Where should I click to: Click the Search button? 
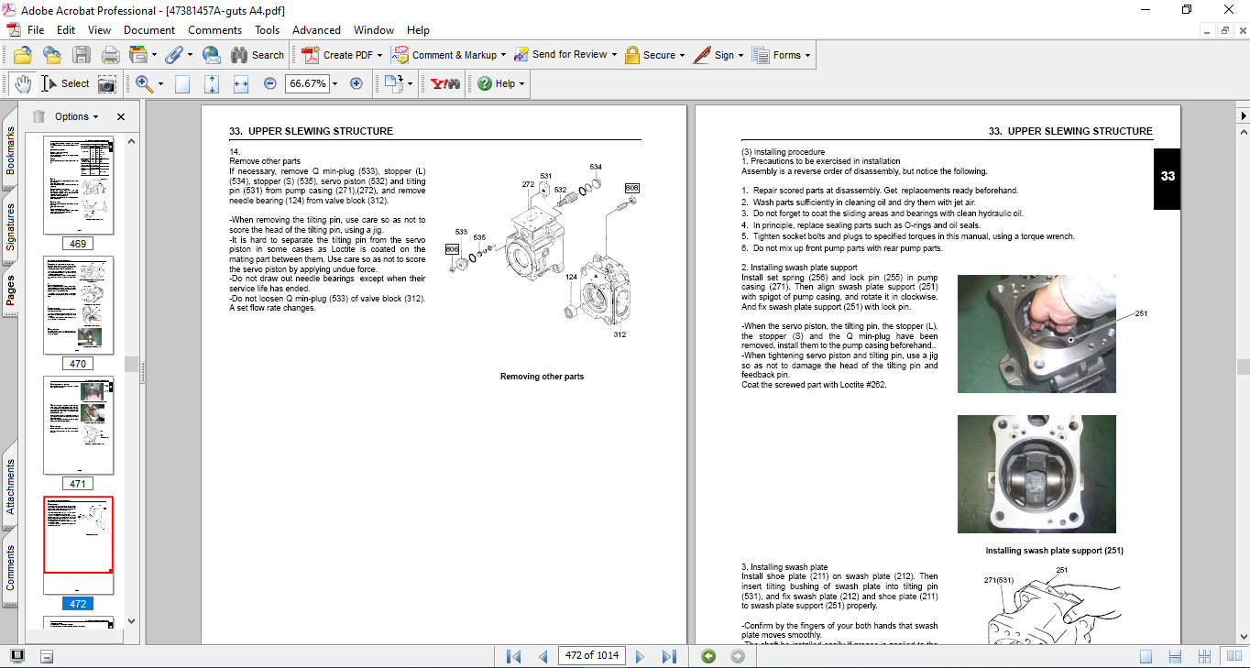pyautogui.click(x=258, y=55)
